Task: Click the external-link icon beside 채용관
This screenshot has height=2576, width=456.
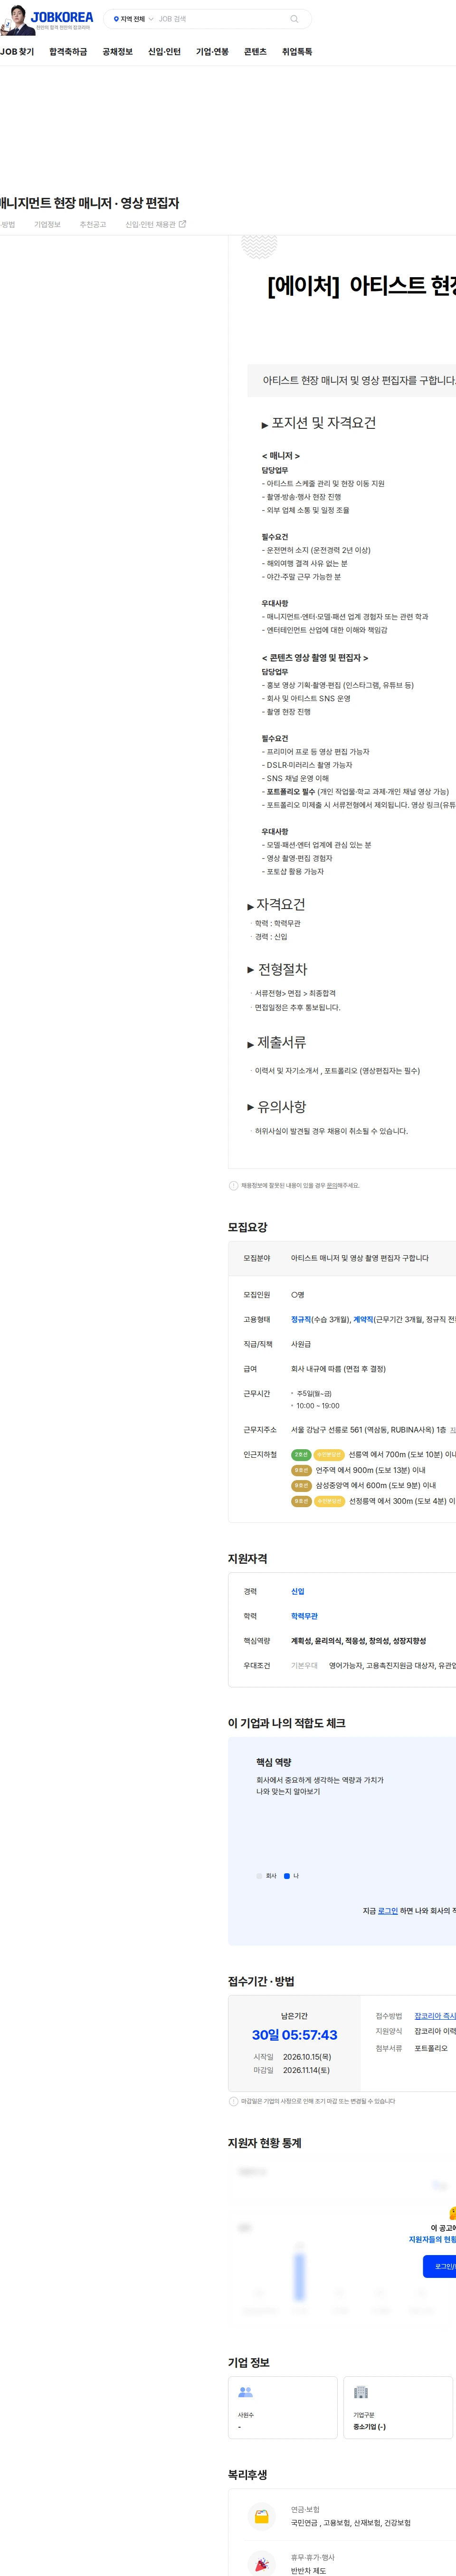Action: [x=182, y=224]
